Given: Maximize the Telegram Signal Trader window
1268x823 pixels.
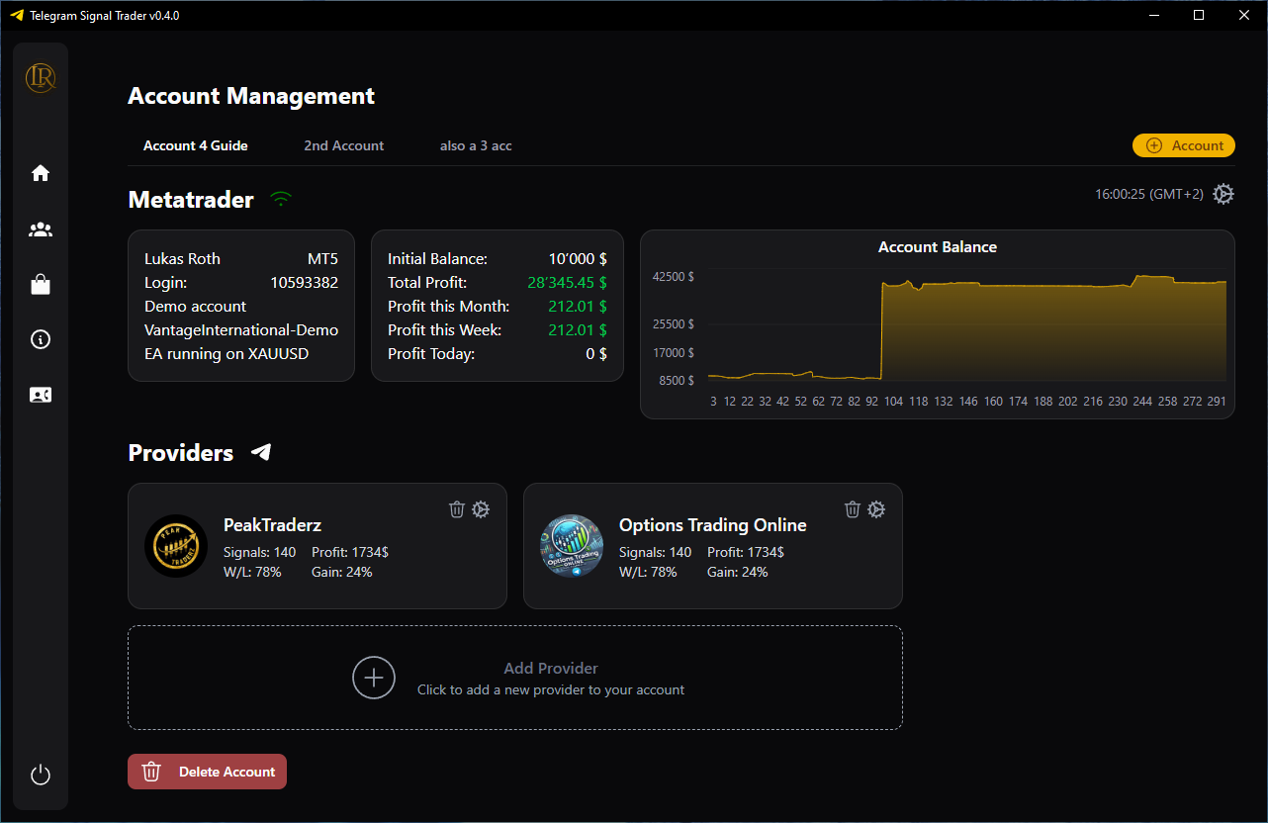Looking at the screenshot, I should pyautogui.click(x=1199, y=15).
